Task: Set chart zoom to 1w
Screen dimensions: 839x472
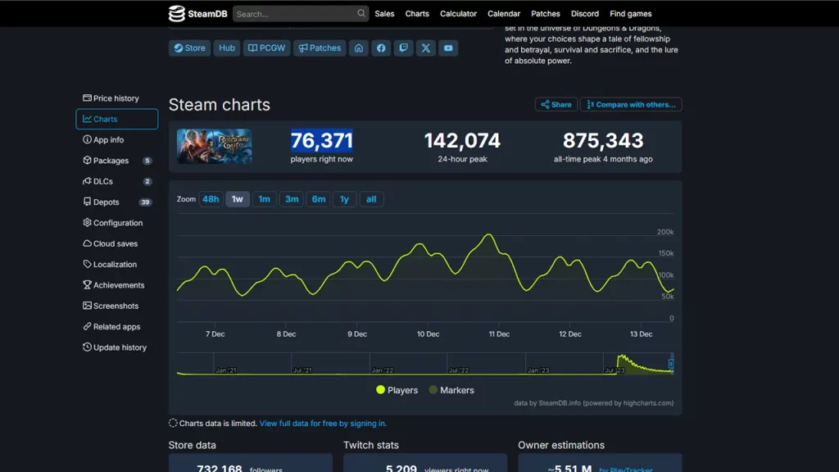Action: tap(237, 199)
